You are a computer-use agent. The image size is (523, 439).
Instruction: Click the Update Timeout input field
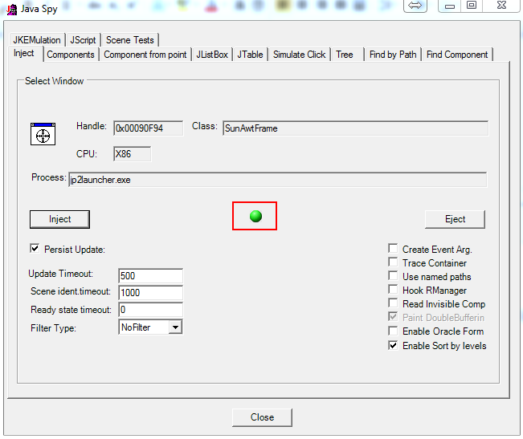point(150,276)
